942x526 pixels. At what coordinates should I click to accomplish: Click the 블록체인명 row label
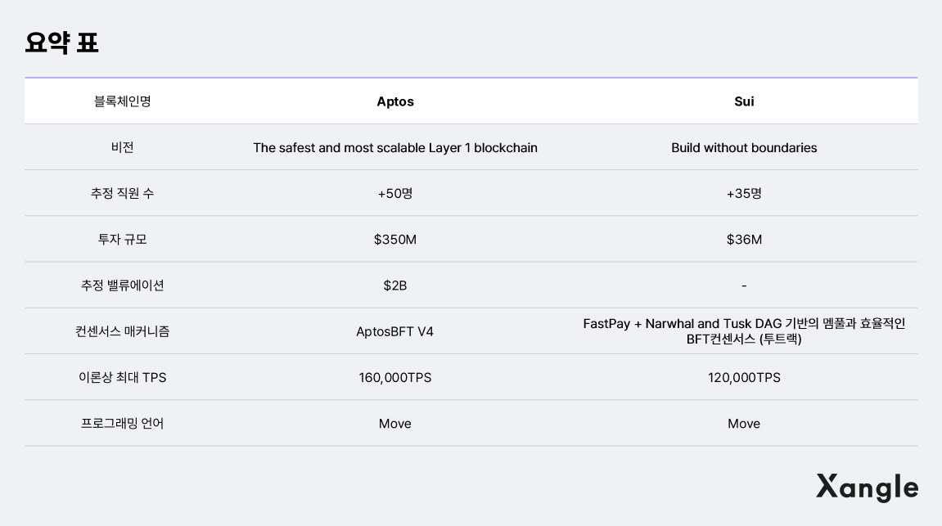click(123, 101)
